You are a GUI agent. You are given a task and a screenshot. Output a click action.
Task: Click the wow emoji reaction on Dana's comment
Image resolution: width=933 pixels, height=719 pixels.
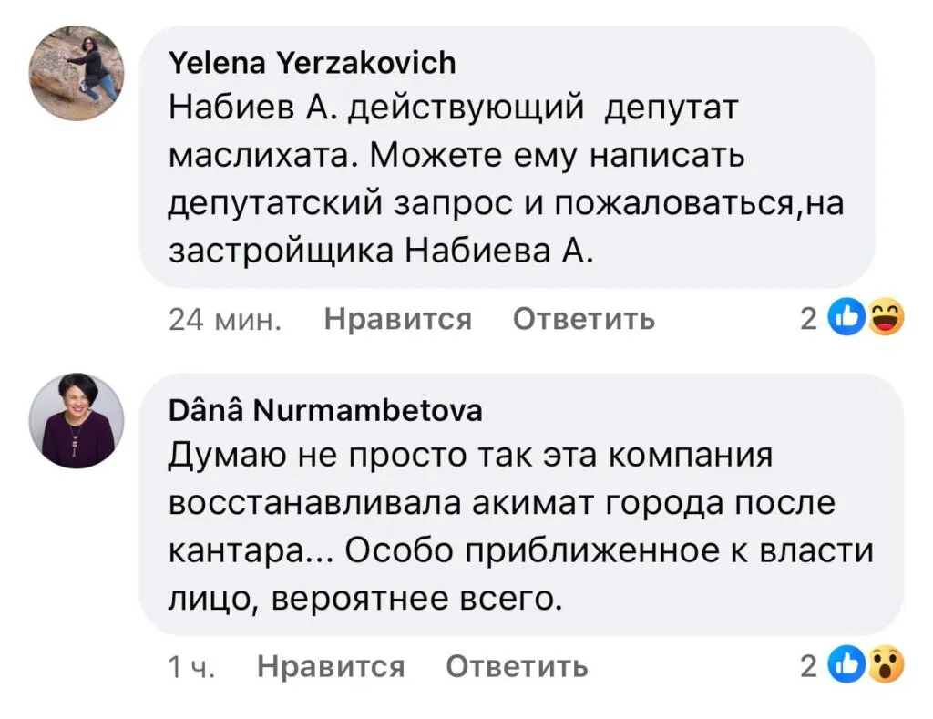click(882, 667)
